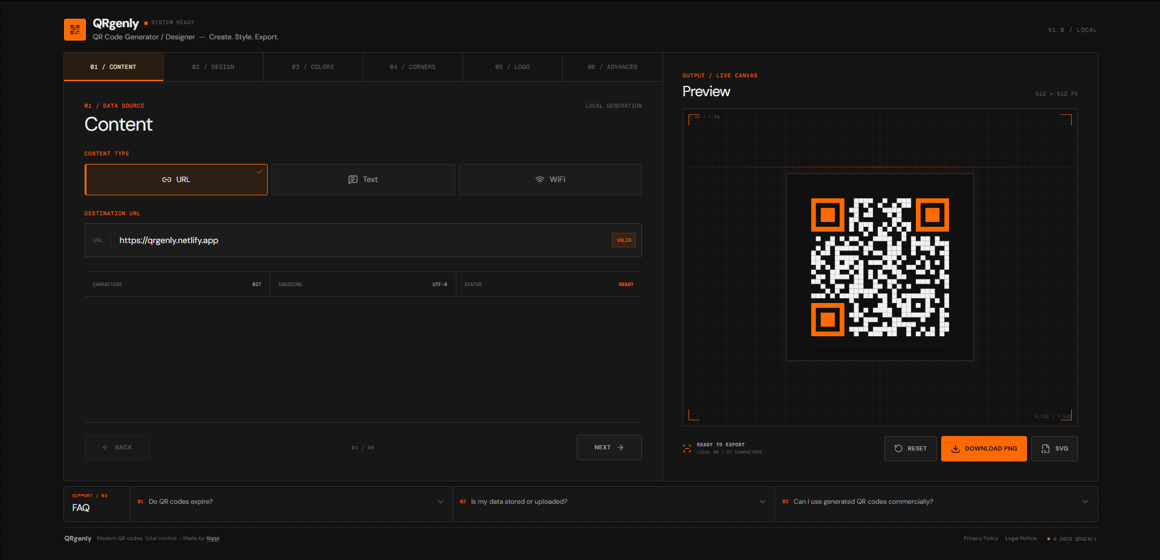Click the QRgenly orange logo icon
Screen dimensions: 1160x560
pos(75,30)
